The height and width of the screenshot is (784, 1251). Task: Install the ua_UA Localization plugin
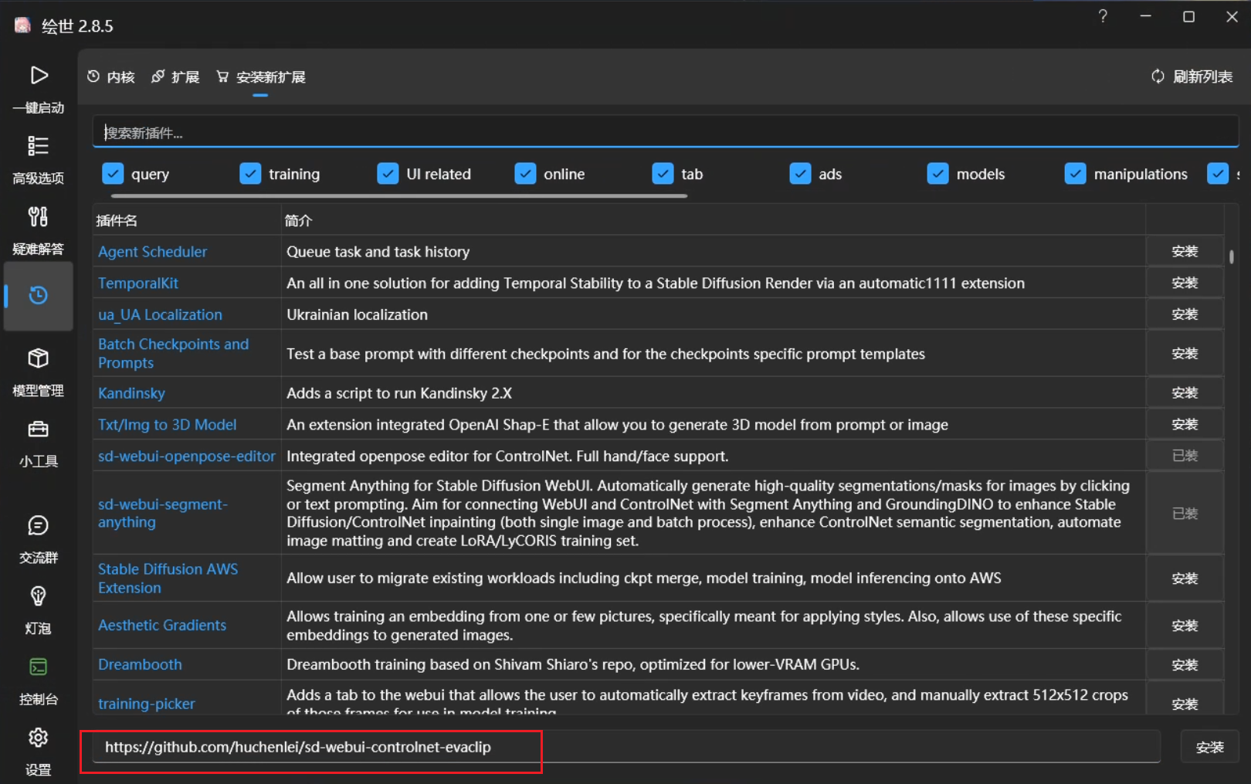pos(1185,315)
